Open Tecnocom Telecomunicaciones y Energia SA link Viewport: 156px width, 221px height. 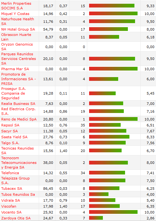[19, 163]
